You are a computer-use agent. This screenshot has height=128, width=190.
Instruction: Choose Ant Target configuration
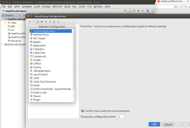point(51,38)
